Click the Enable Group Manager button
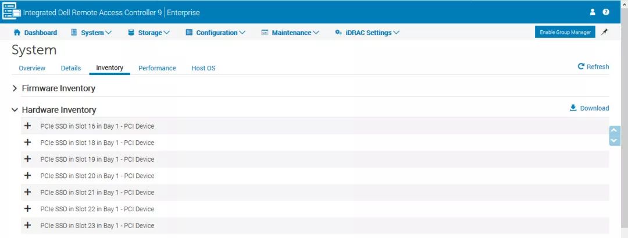Image resolution: width=628 pixels, height=238 pixels. [x=565, y=32]
